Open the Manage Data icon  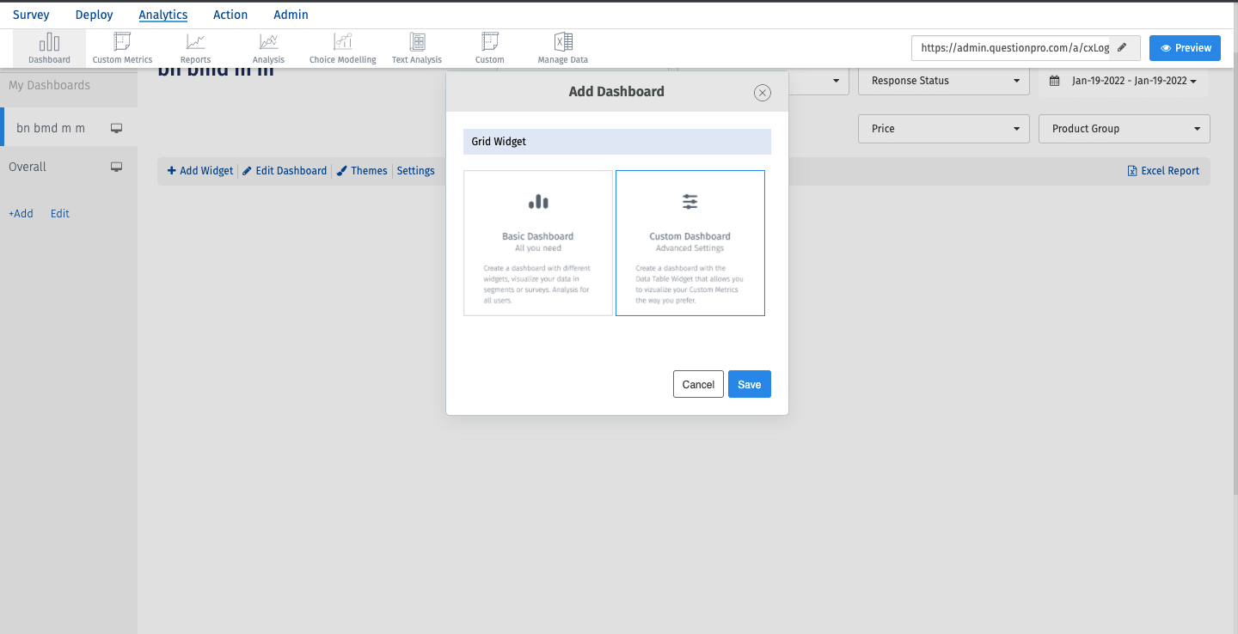[562, 46]
